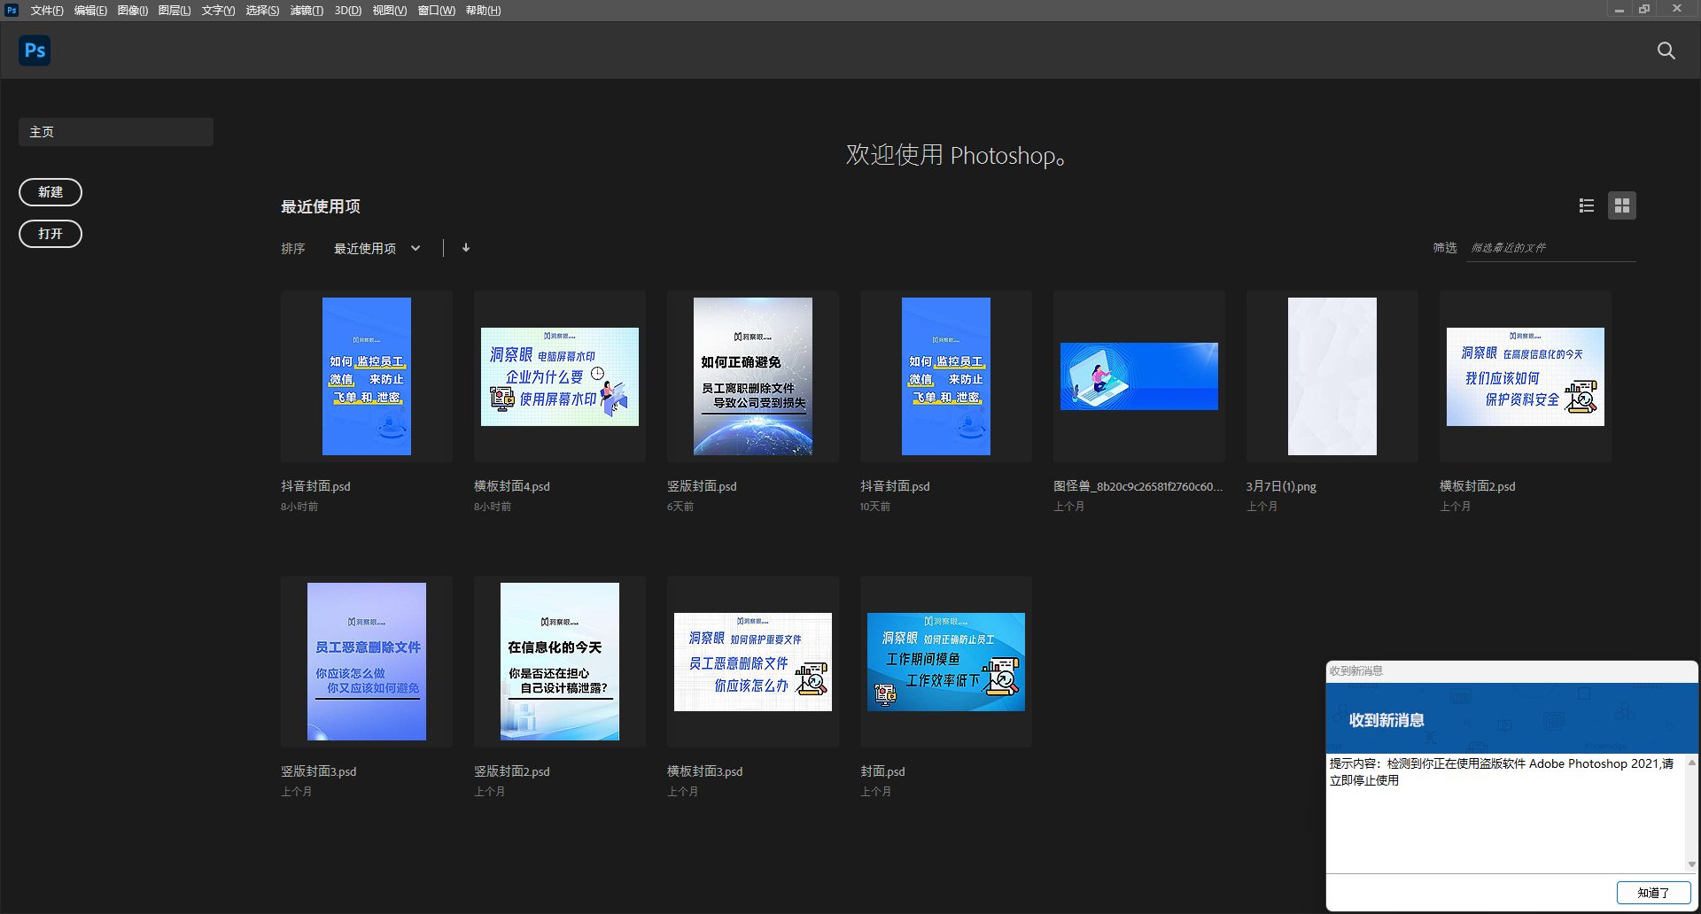1701x914 pixels.
Task: Open the 横板封面3.psd thumbnail
Action: point(753,662)
